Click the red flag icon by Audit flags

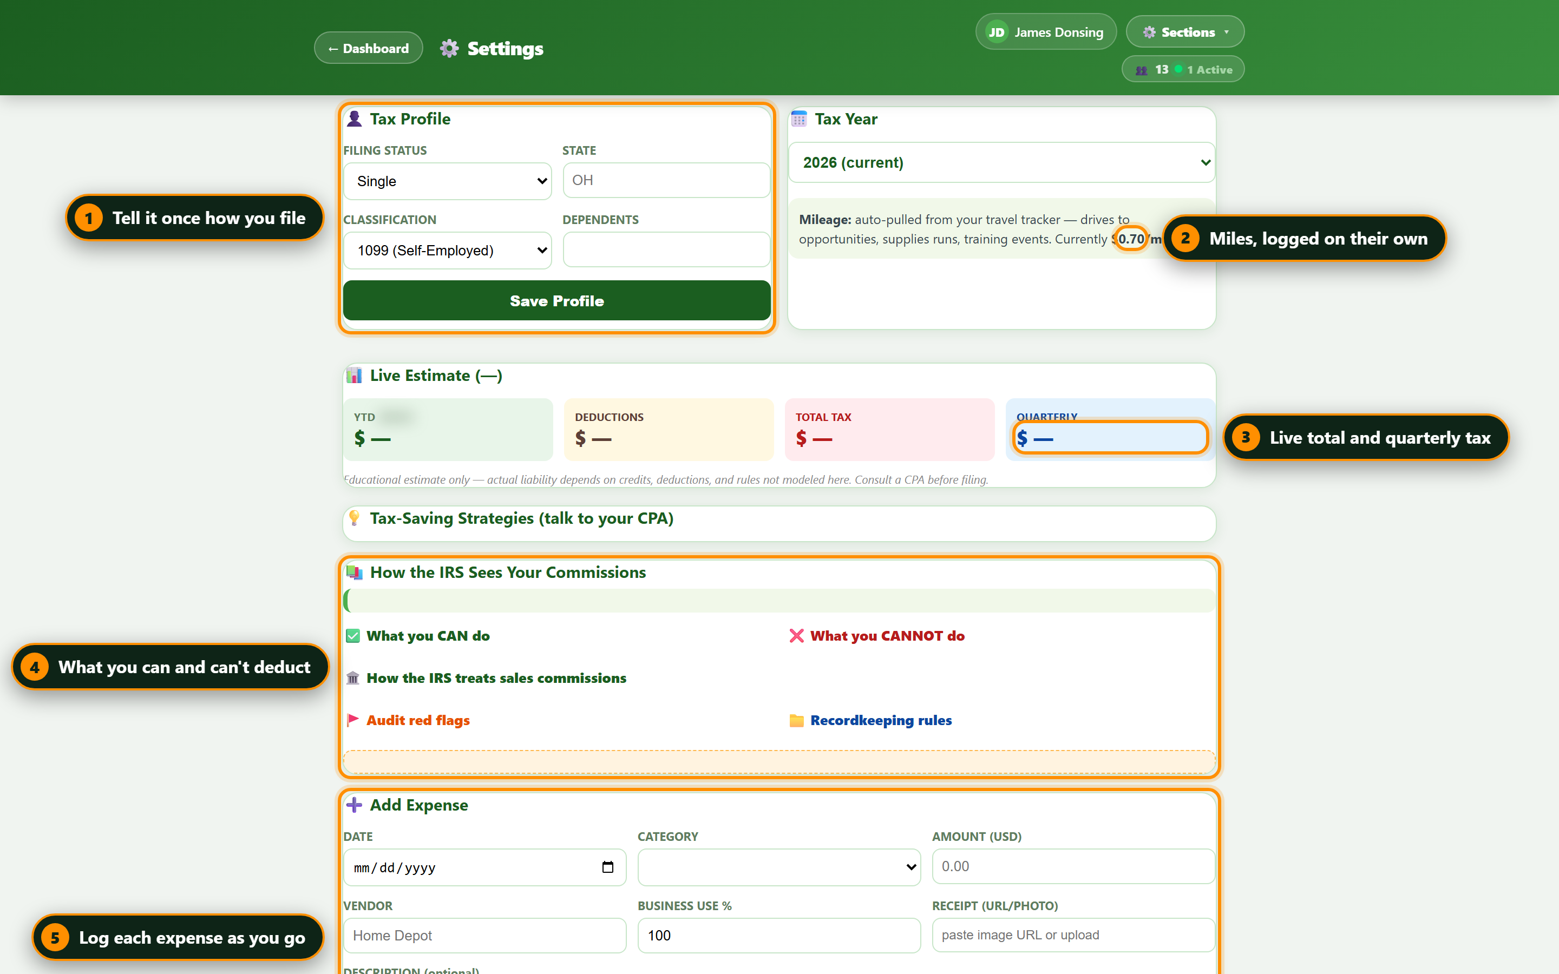[353, 720]
